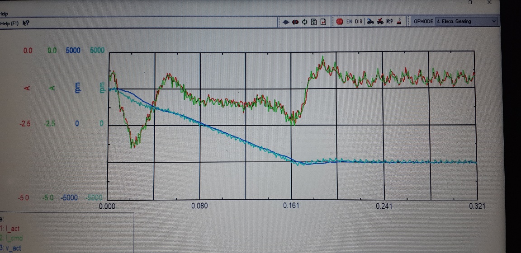This screenshot has width=521, height=253.
Task: Disable the drive with DIS
Action: 359,22
